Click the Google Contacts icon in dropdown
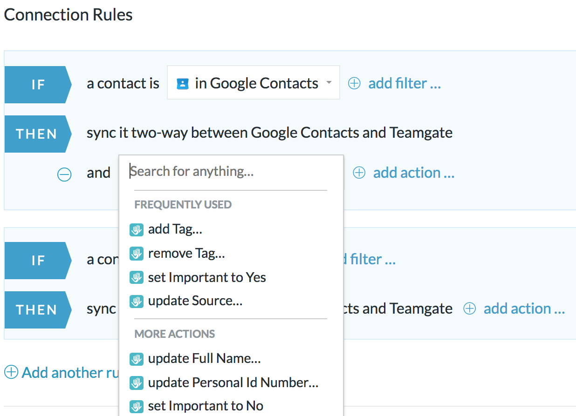Screen dimensions: 576x416 [x=183, y=84]
